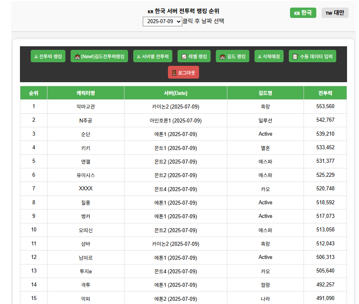The image size is (359, 304).
Task: Switch to the KR 한국 server
Action: coord(303,13)
